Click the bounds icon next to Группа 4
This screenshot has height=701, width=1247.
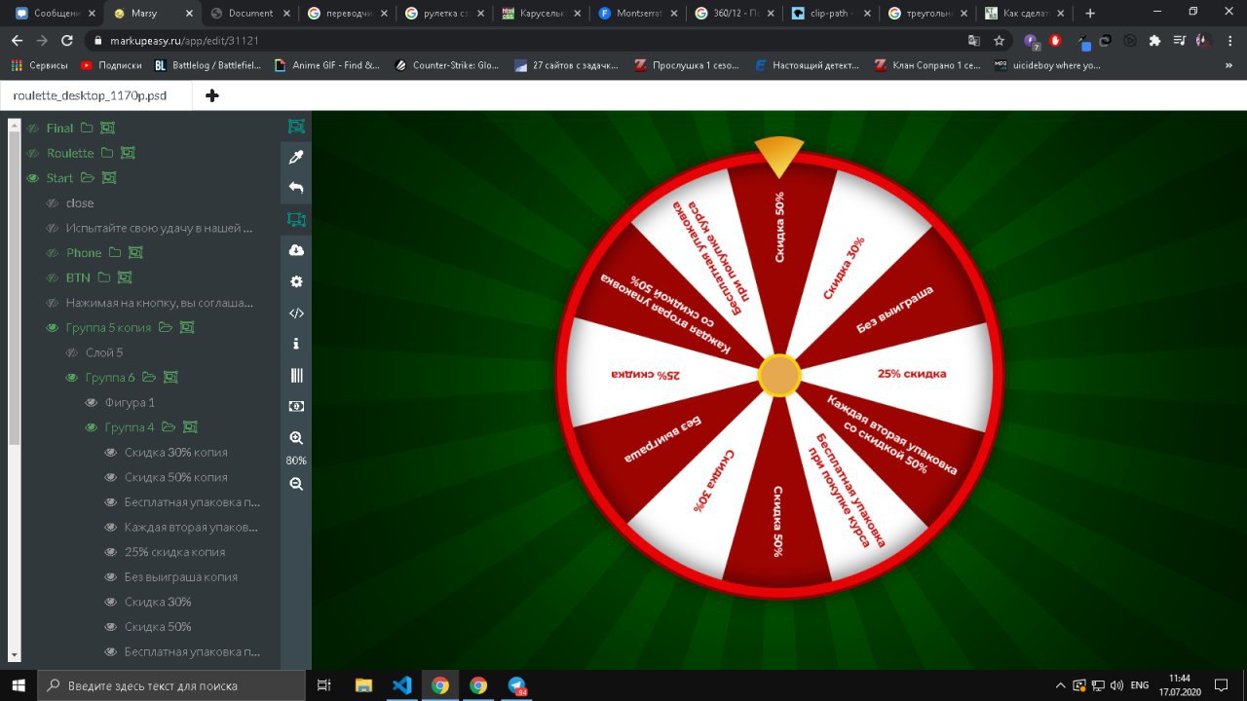(190, 427)
